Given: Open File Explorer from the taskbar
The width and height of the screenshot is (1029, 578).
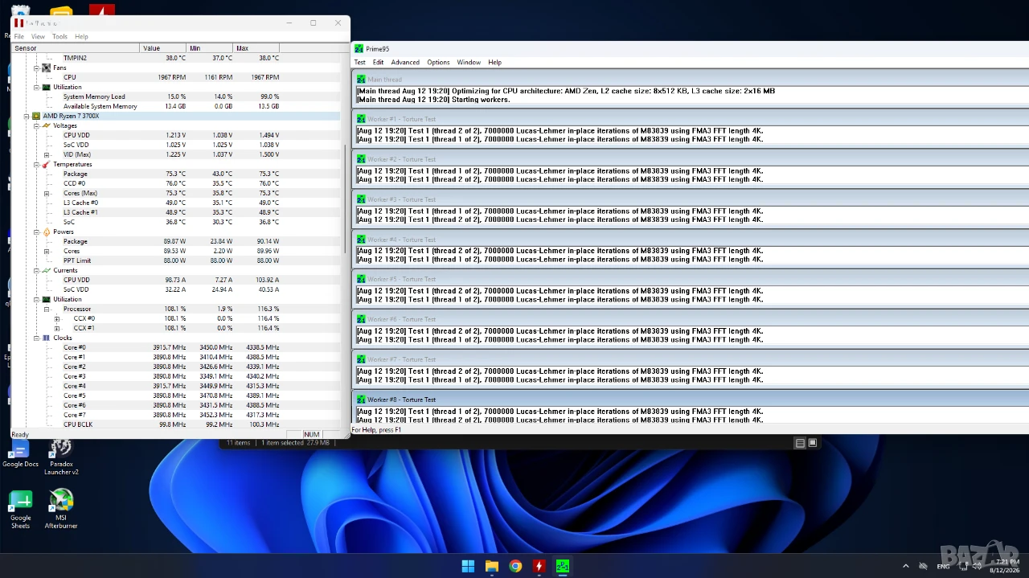Looking at the screenshot, I should click(x=491, y=566).
